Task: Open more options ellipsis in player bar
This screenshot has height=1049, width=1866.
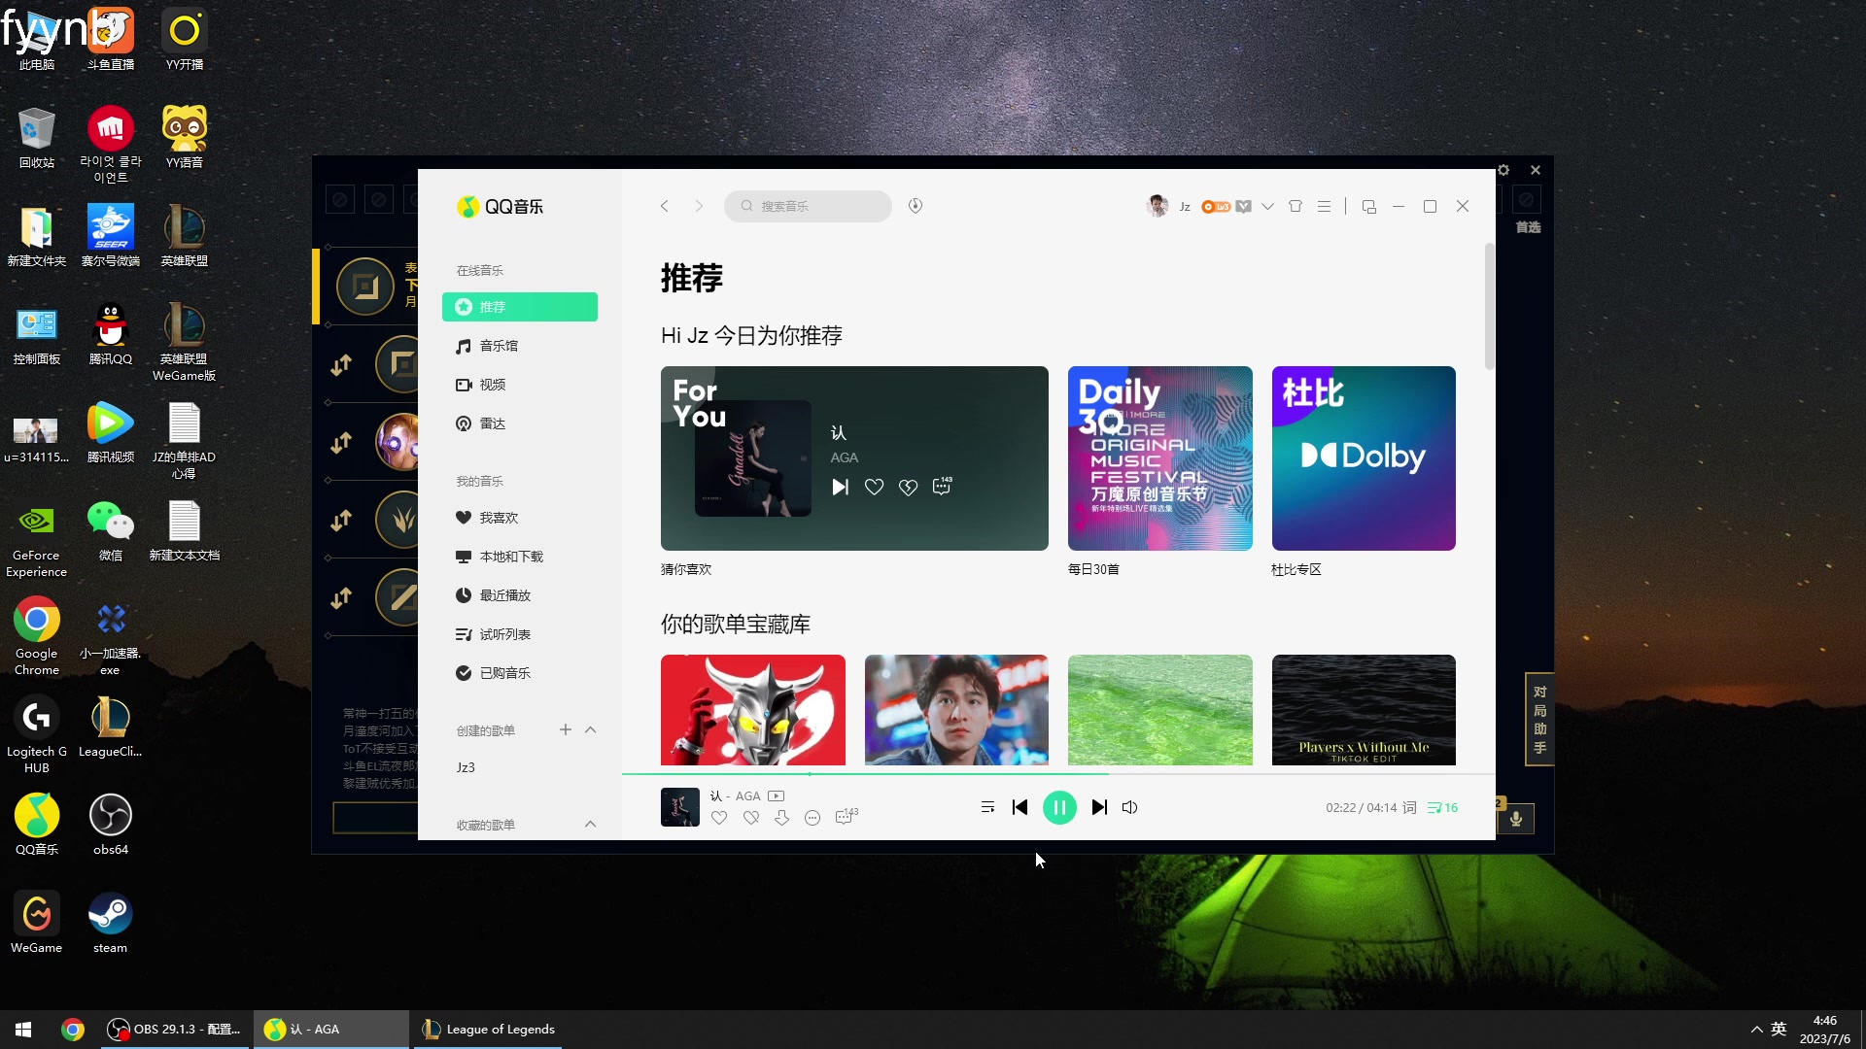Action: click(x=812, y=818)
